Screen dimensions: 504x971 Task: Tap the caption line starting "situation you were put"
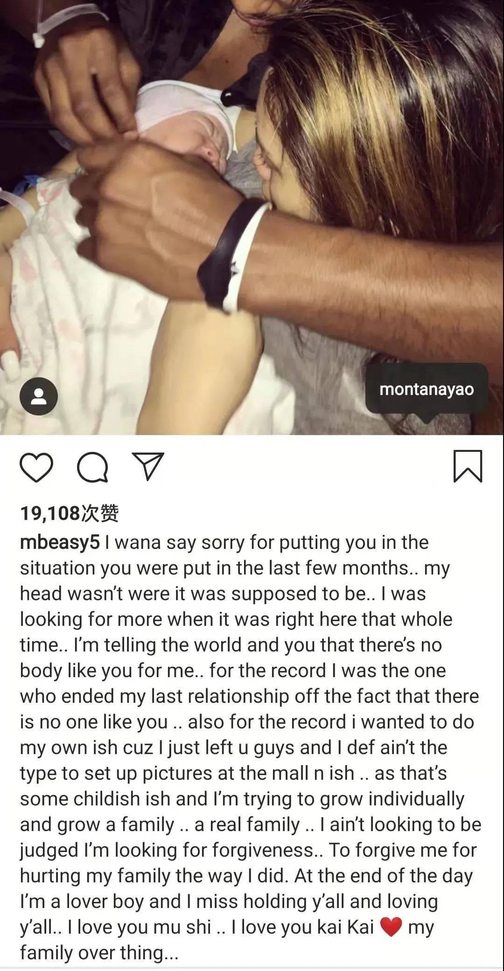coord(235,569)
